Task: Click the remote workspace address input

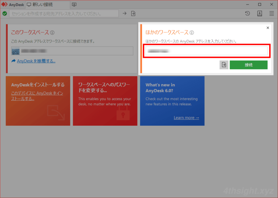Action: click(x=207, y=51)
